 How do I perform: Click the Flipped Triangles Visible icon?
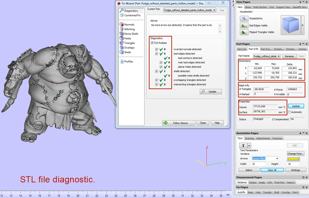244,32
